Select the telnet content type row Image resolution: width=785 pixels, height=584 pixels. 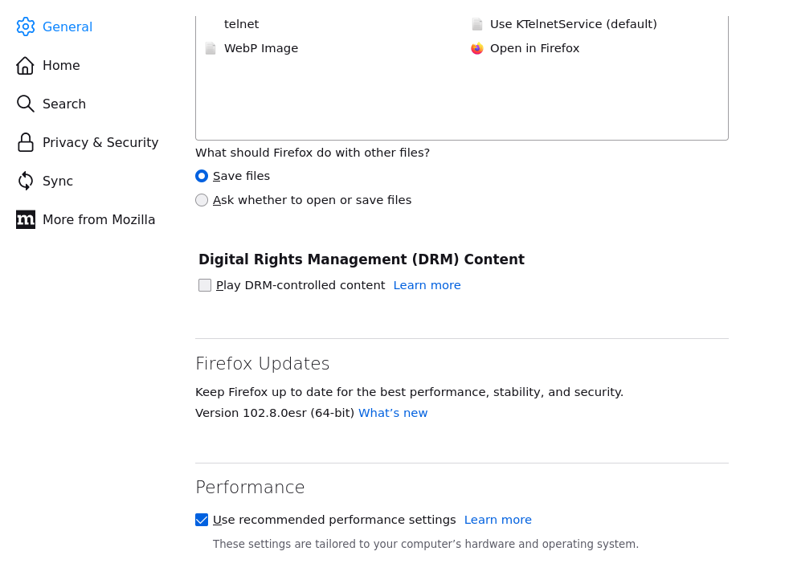click(x=461, y=25)
